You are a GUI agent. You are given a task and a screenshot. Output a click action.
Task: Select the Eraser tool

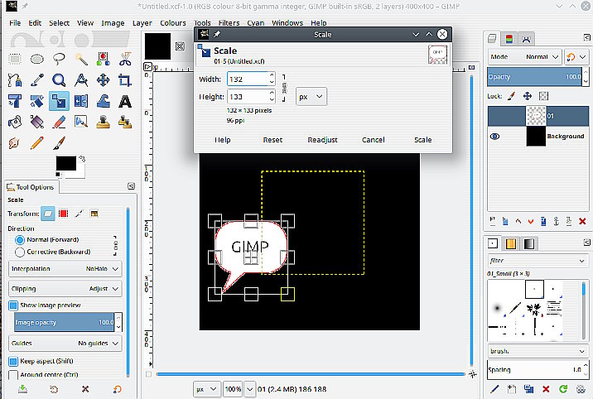coord(59,123)
